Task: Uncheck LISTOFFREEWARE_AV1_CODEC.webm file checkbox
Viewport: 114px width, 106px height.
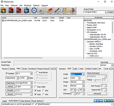Action: [x=3, y=21]
